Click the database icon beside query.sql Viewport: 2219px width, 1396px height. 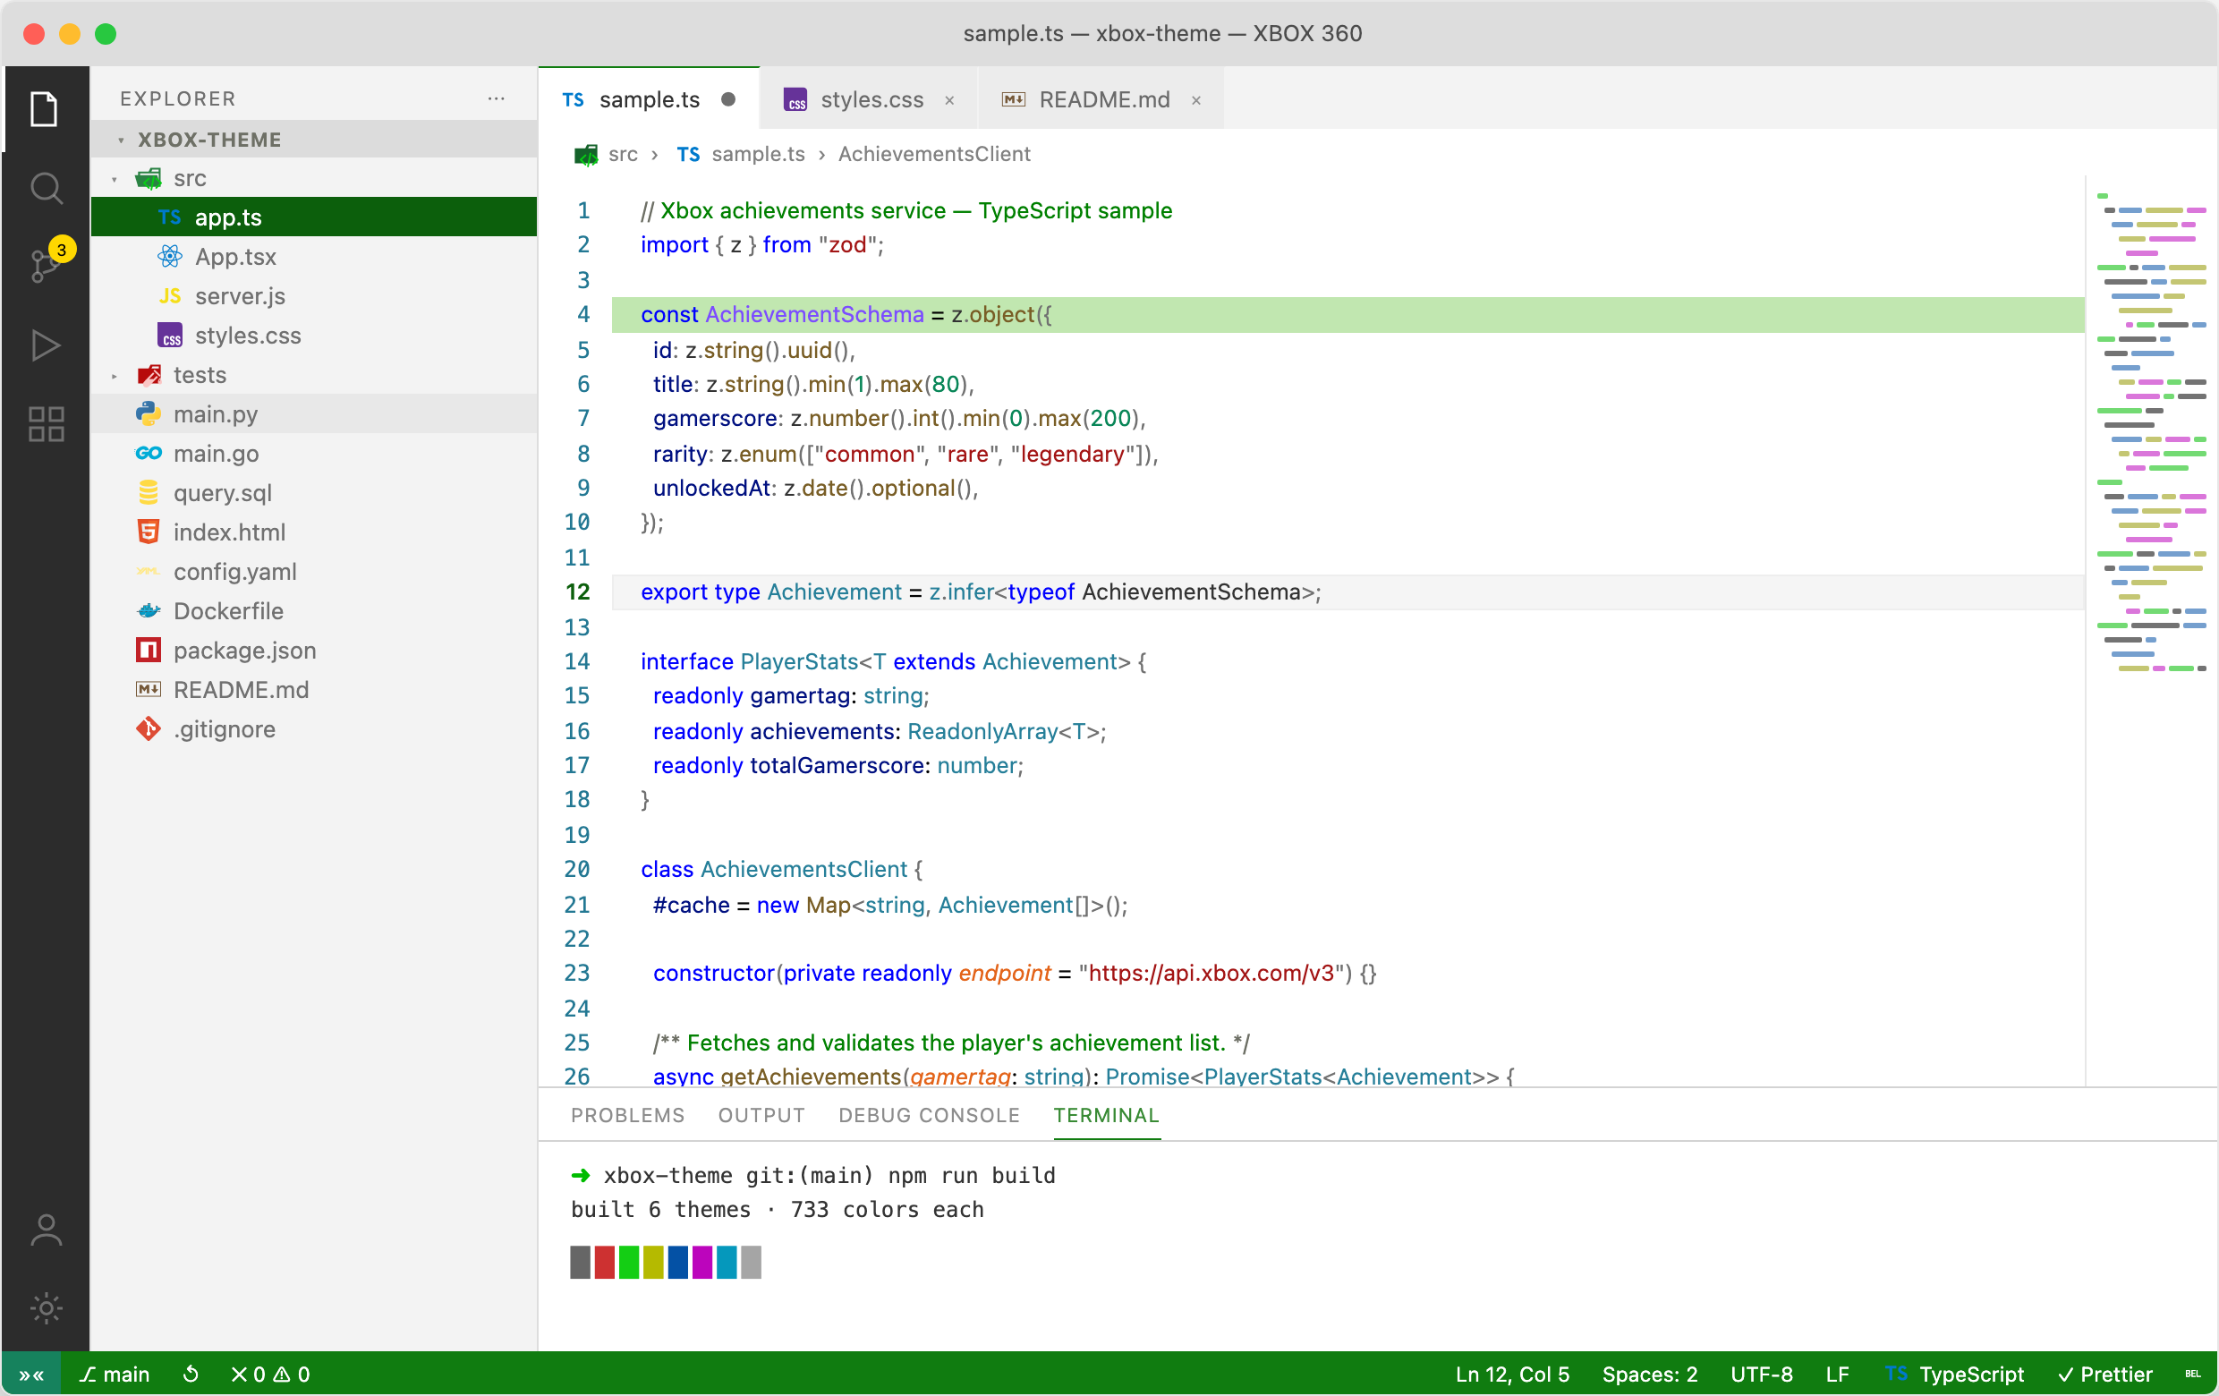point(149,492)
